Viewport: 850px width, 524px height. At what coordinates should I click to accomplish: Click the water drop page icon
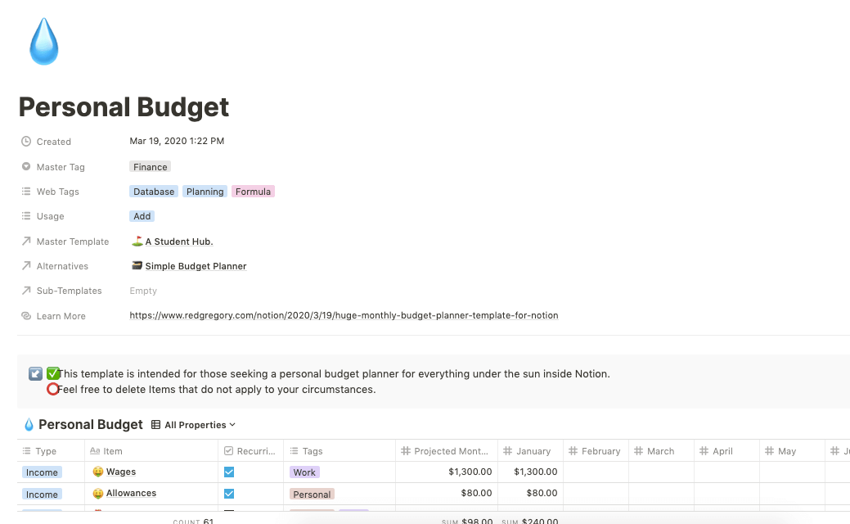pyautogui.click(x=43, y=41)
